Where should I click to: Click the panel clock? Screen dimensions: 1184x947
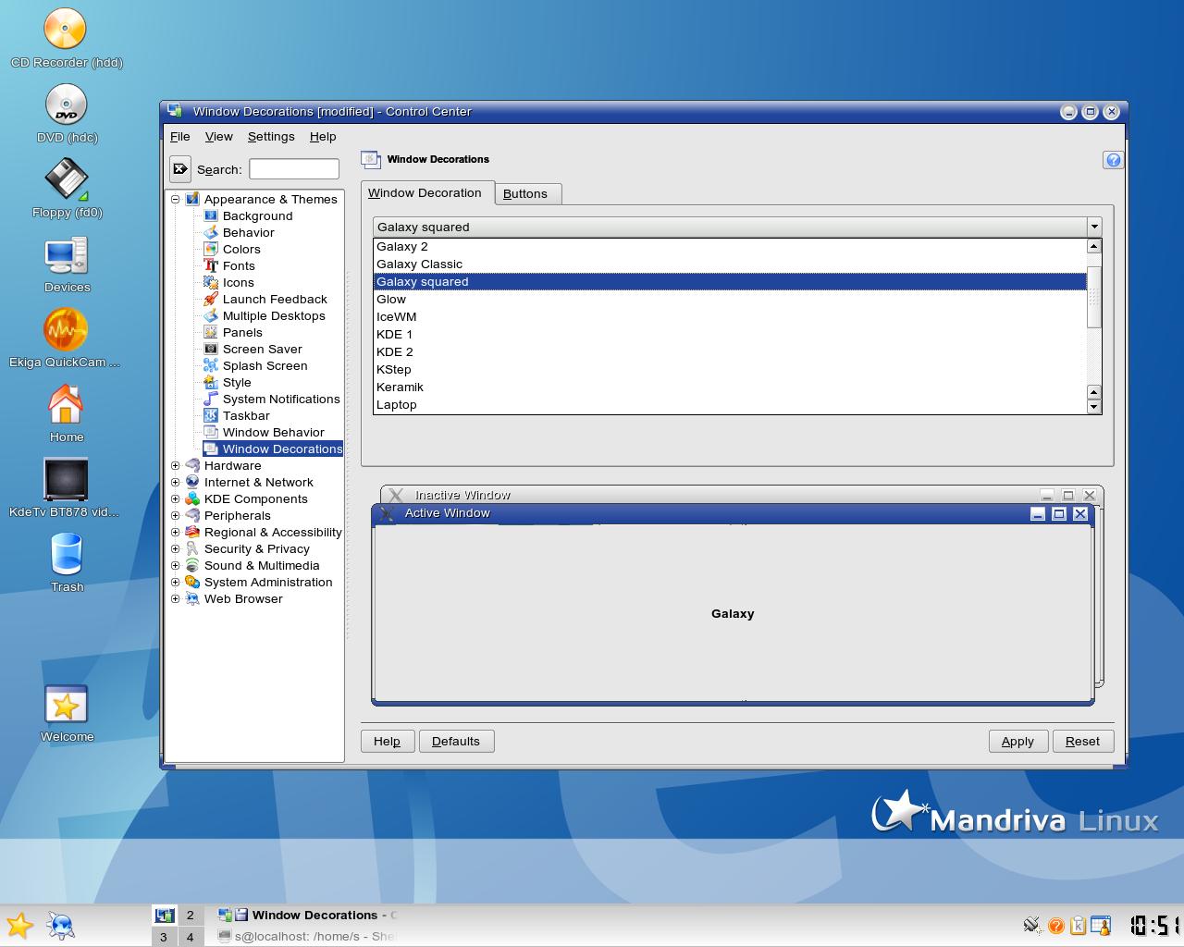tap(1155, 925)
